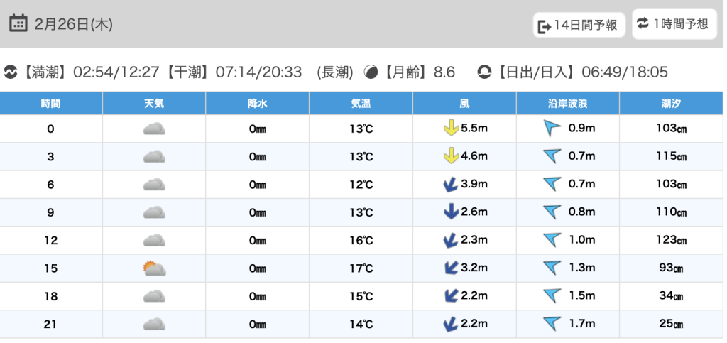Open the 14日間予報 forecast button

[579, 26]
